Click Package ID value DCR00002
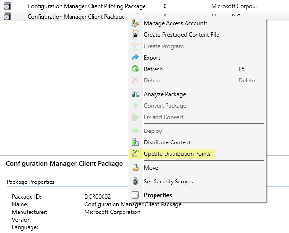Image resolution: width=289 pixels, height=233 pixels. 97,196
